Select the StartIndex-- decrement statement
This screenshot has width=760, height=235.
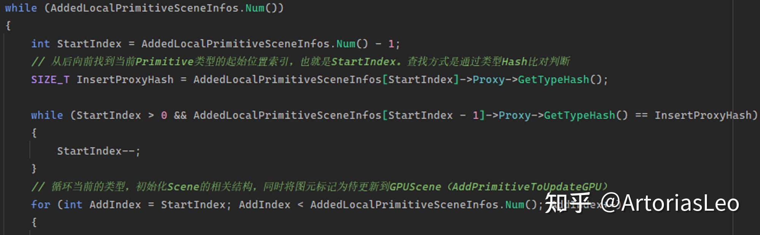click(99, 151)
